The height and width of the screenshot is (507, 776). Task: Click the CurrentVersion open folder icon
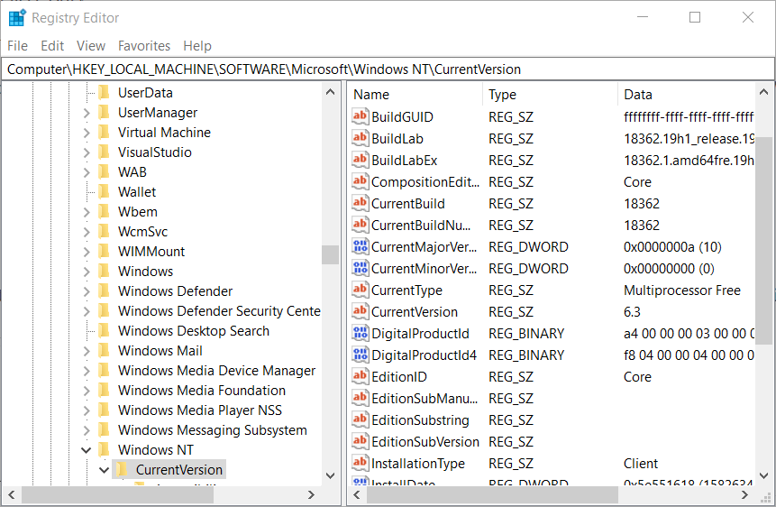(x=123, y=469)
